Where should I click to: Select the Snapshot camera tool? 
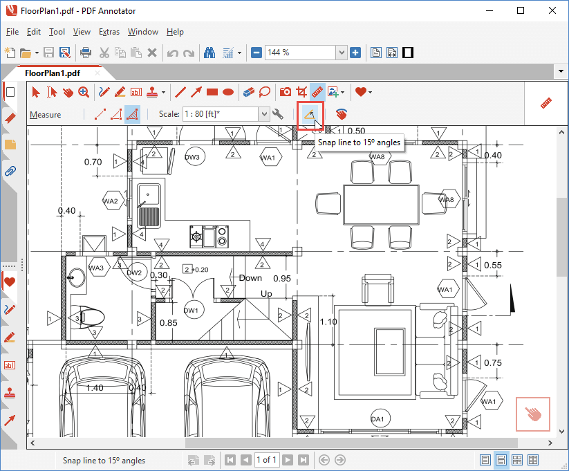point(285,91)
